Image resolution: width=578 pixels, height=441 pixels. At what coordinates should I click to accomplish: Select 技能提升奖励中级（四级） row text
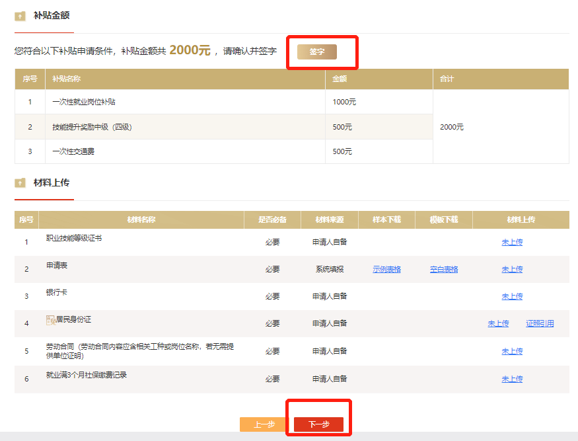92,127
